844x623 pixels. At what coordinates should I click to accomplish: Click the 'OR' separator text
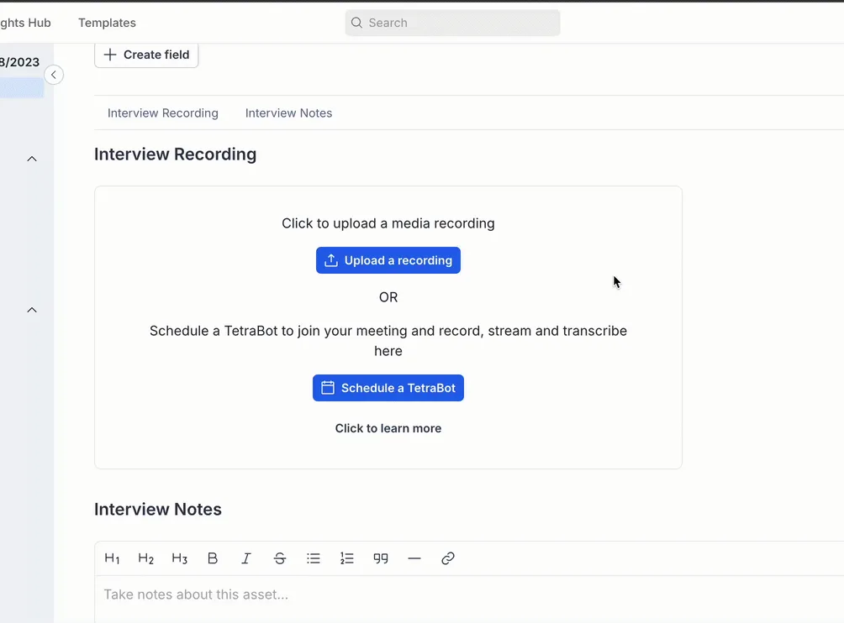click(x=388, y=297)
